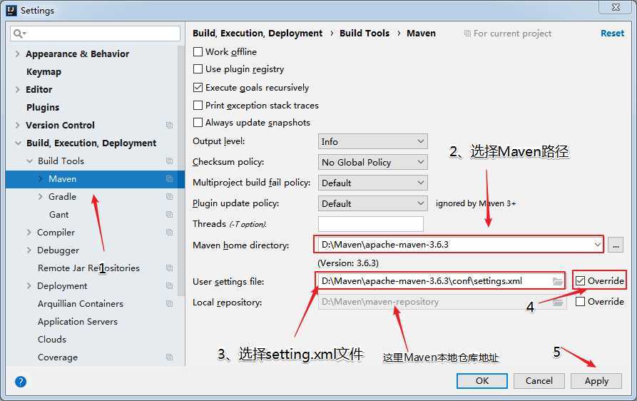Click the Apply button
637x401 pixels.
coord(596,381)
